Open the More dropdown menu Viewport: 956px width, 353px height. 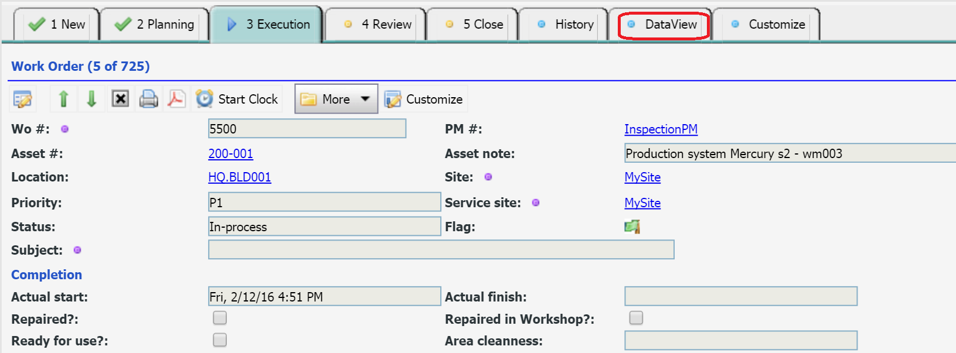336,99
